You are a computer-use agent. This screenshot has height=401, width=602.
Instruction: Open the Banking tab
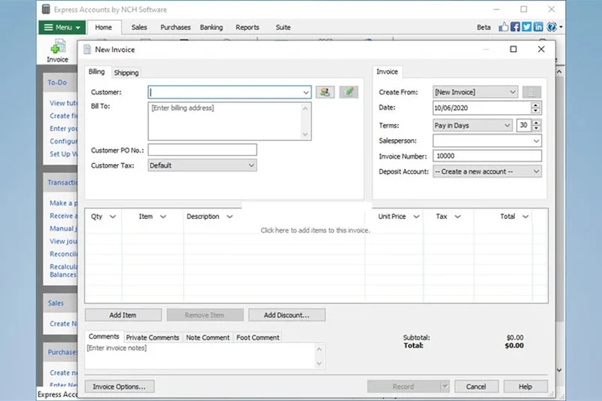(x=211, y=27)
